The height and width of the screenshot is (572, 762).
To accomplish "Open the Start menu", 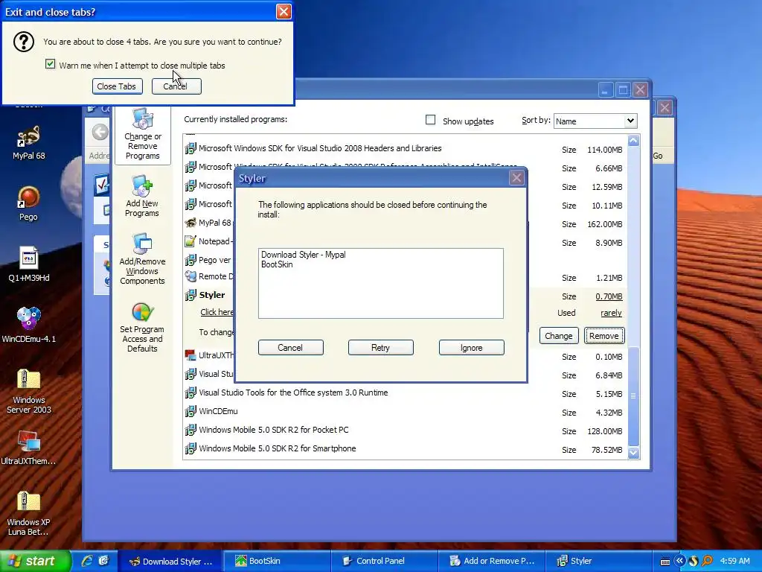I will tap(35, 561).
